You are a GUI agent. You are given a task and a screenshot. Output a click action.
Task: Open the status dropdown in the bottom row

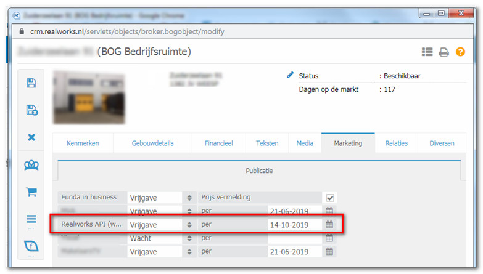[x=162, y=252]
